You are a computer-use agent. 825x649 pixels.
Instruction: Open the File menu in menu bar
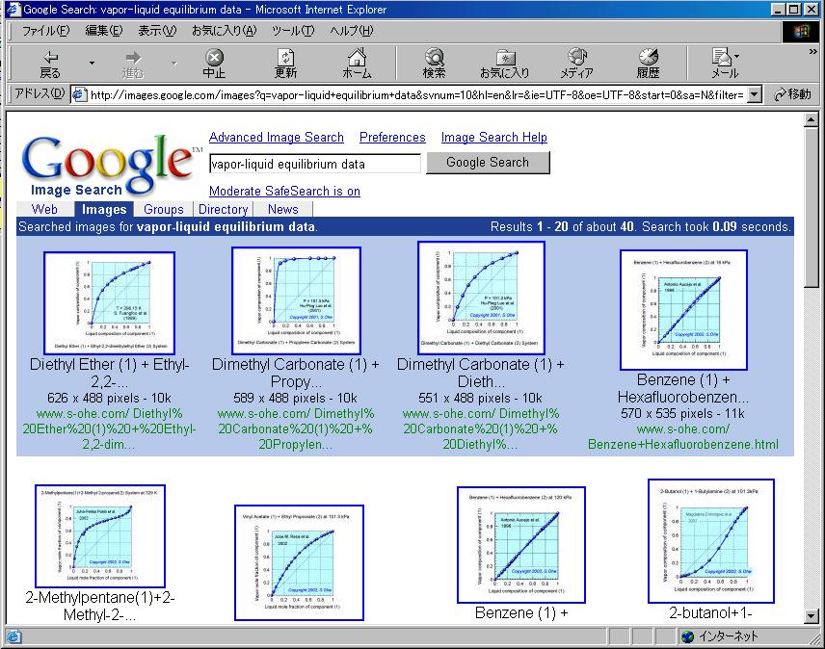tap(45, 31)
